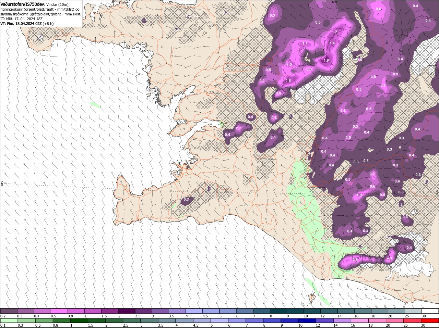Screen dimensions: 439x328
Task: Click the 1.4 precipitation value on map
Action: click(x=332, y=43)
